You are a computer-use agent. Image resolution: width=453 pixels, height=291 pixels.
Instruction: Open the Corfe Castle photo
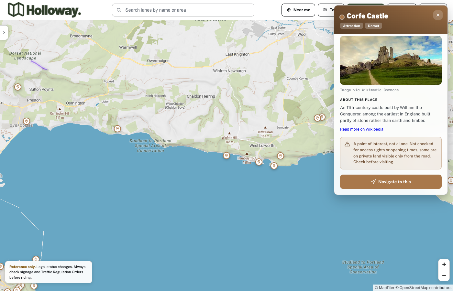tap(391, 60)
